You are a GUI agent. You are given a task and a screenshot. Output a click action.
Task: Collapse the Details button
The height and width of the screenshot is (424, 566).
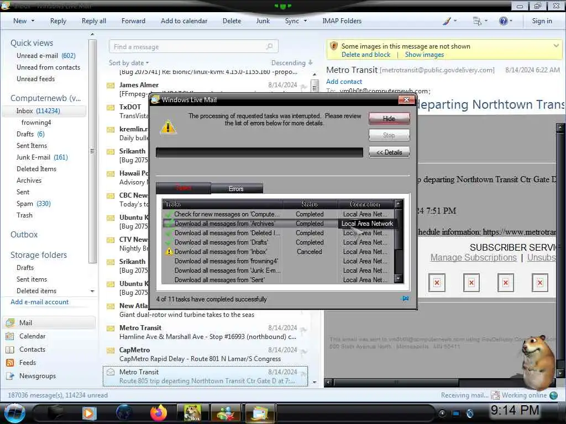click(x=389, y=152)
